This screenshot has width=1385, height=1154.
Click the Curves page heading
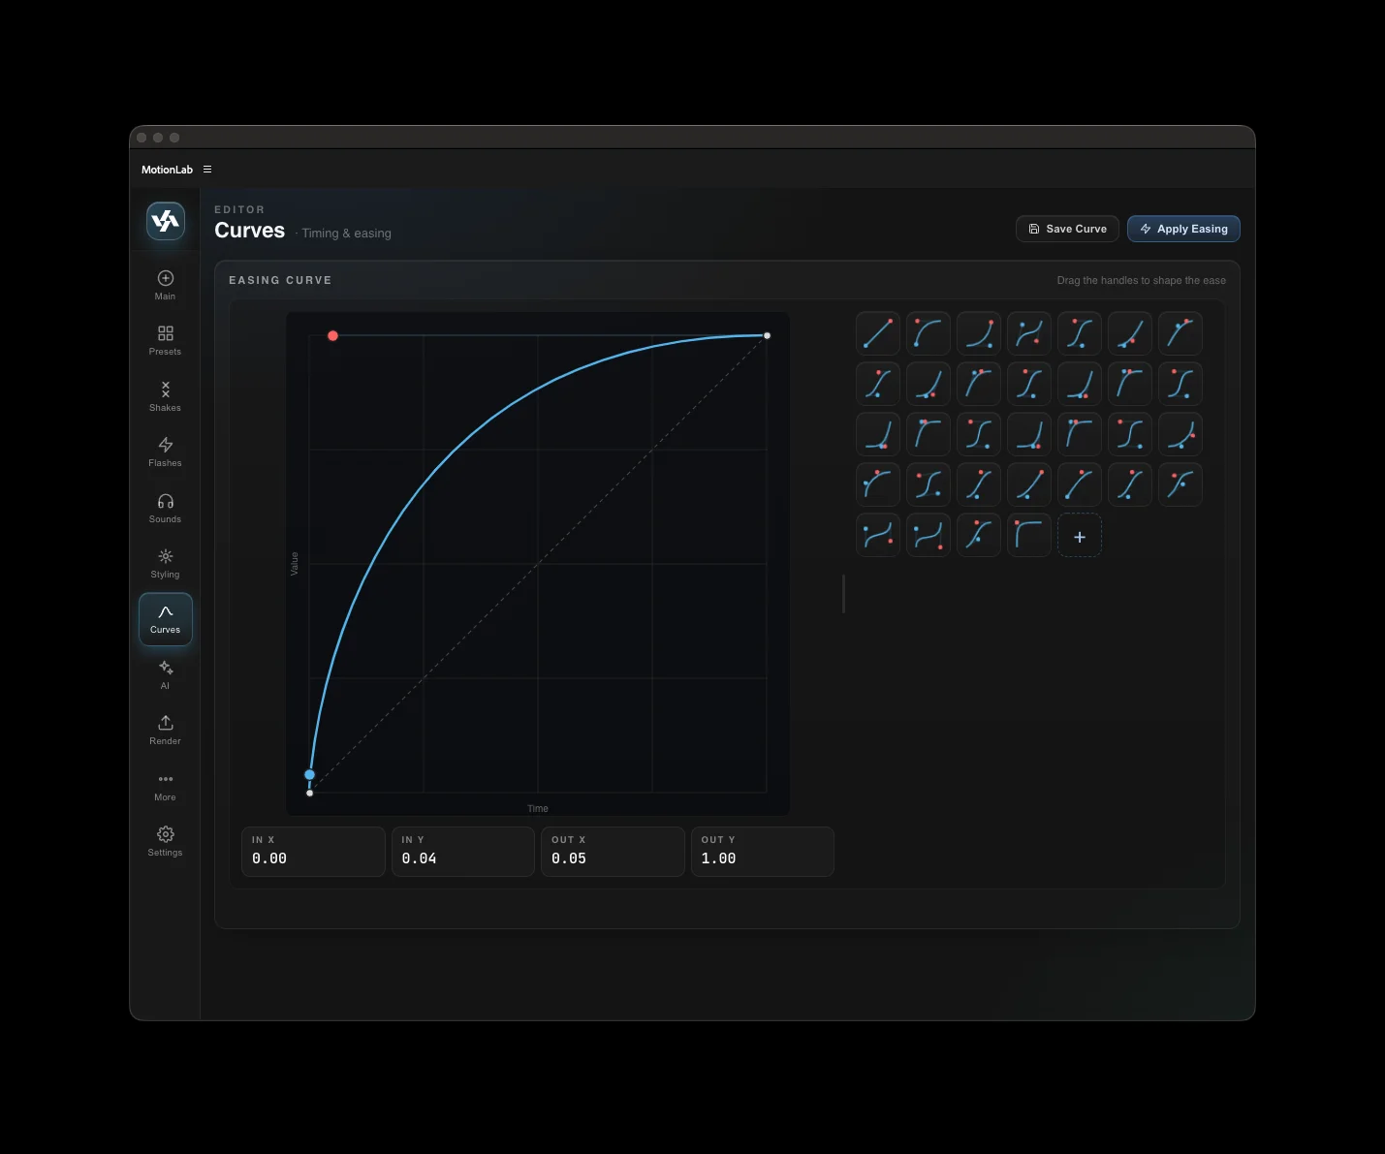(x=250, y=231)
